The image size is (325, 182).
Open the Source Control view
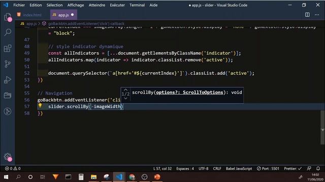pos(8,64)
